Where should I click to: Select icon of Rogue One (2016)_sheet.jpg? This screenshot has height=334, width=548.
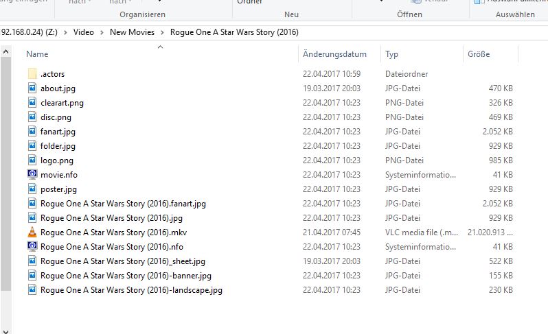(x=32, y=261)
